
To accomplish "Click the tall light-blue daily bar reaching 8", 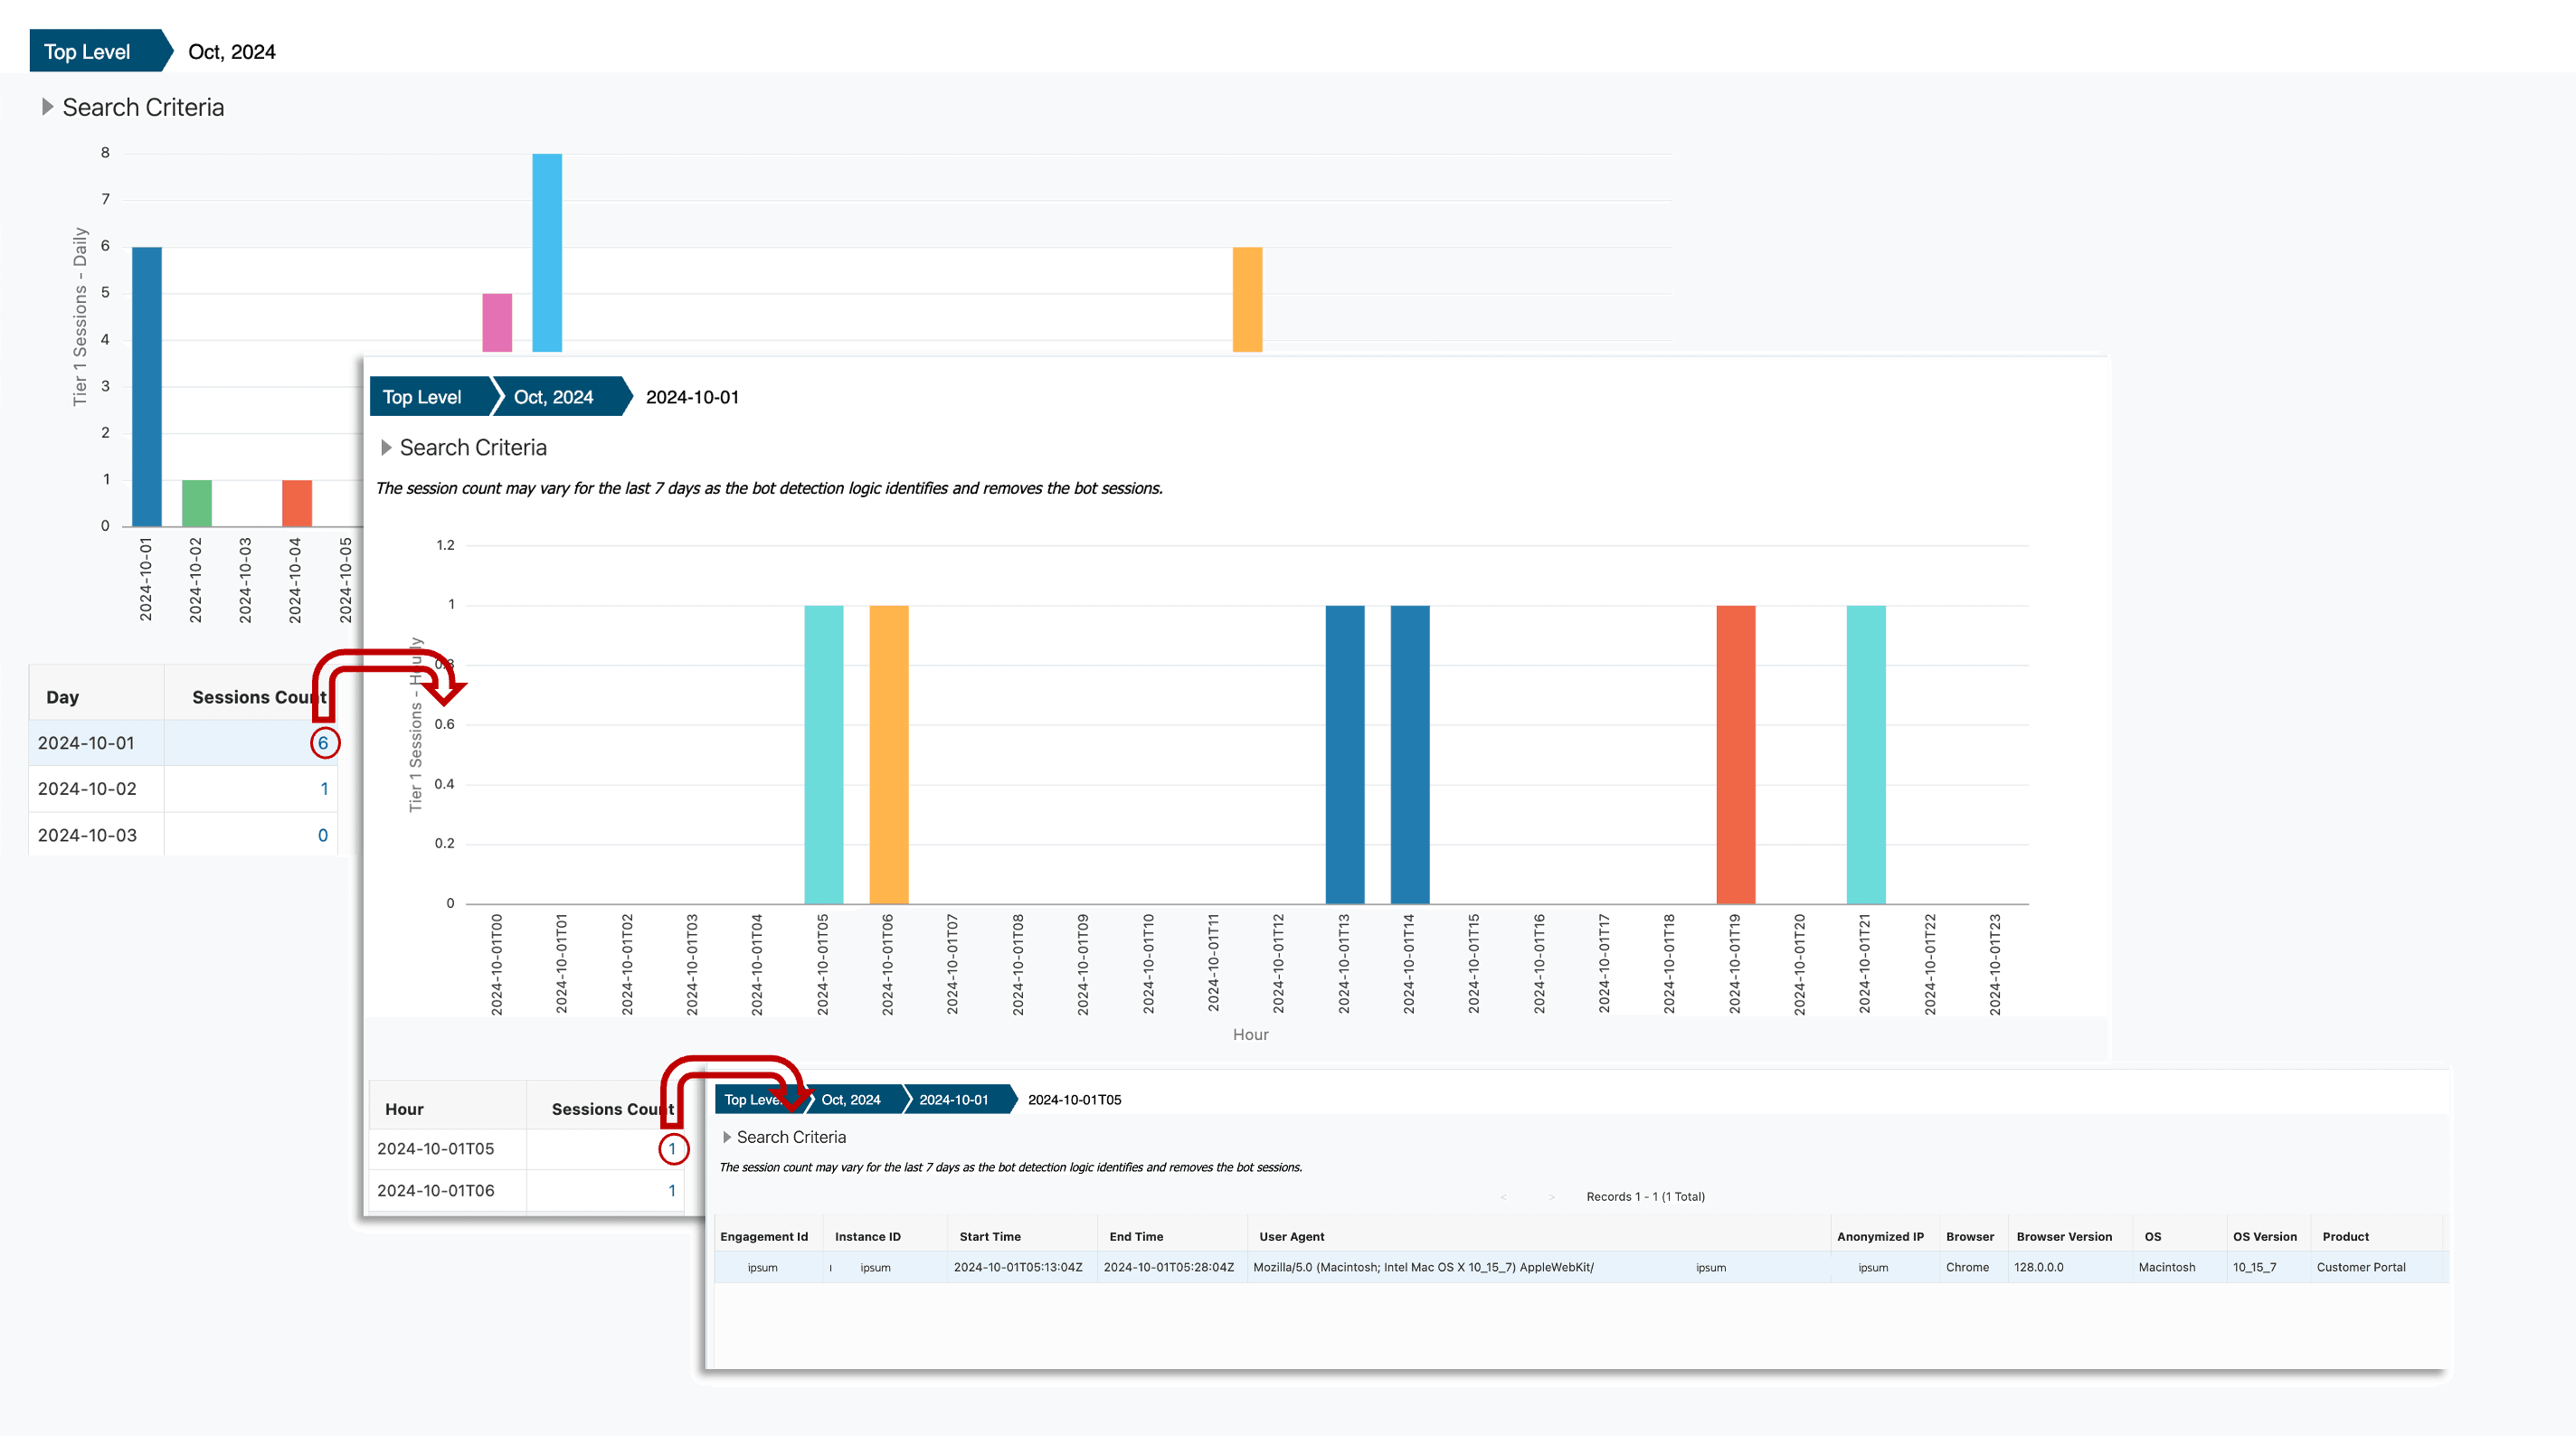I will point(547,252).
